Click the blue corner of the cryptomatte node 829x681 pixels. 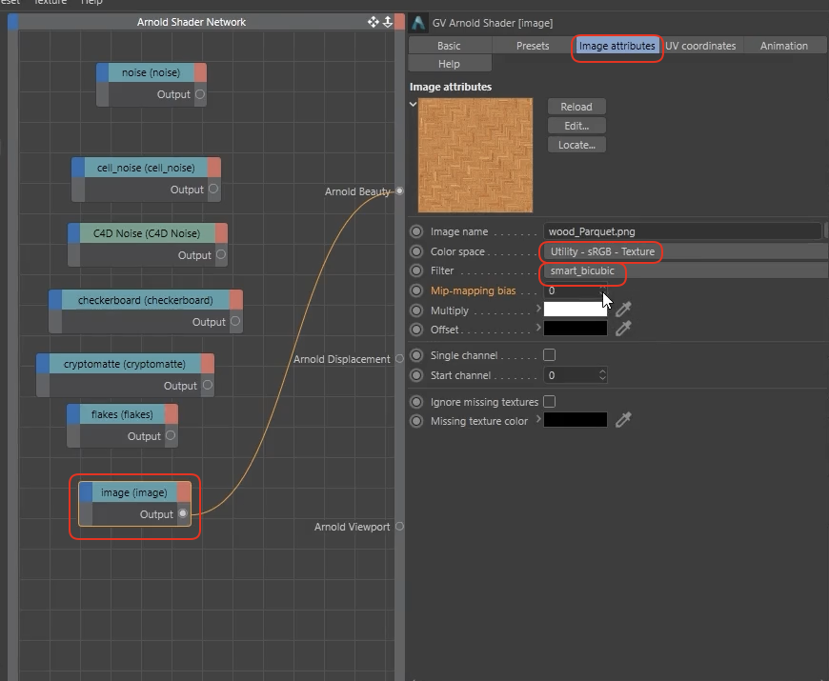43,364
